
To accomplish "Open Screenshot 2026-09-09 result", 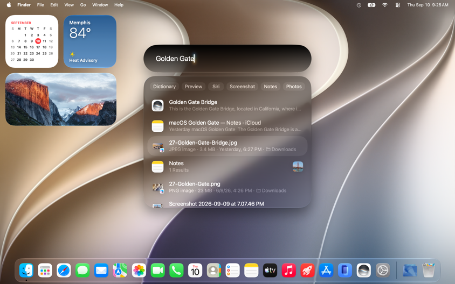I will (227, 204).
